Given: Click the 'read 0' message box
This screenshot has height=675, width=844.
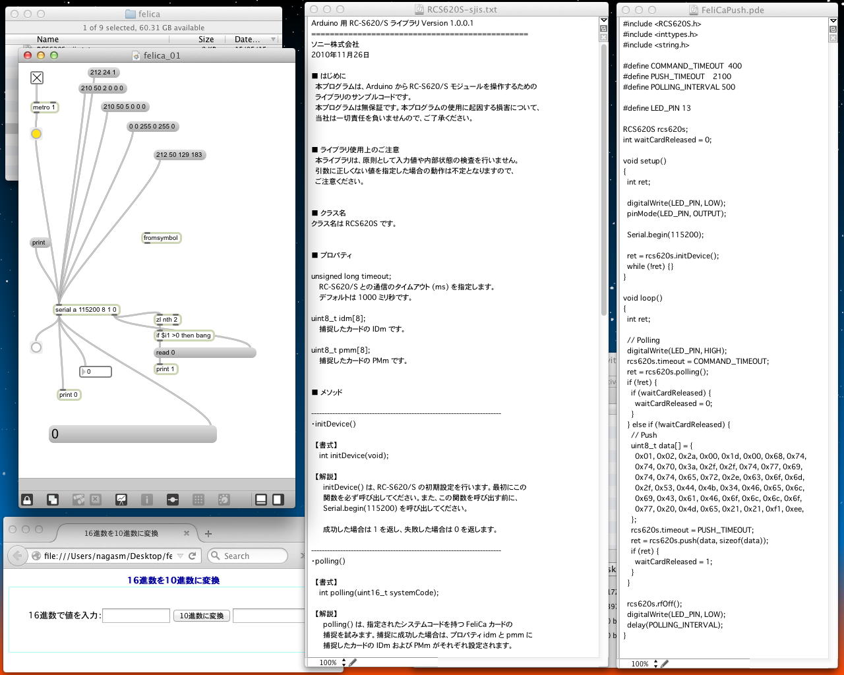Looking at the screenshot, I should (205, 353).
